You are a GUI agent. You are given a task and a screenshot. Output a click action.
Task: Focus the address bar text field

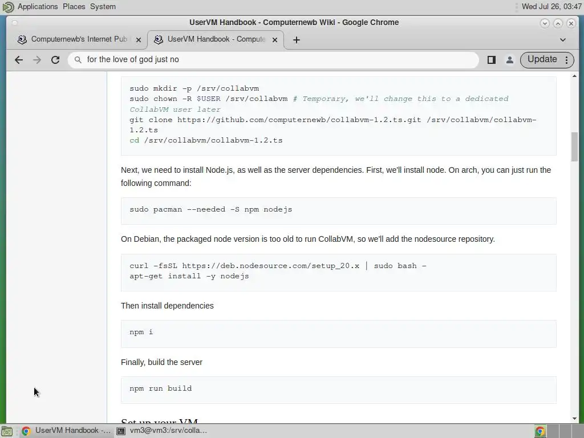click(273, 59)
